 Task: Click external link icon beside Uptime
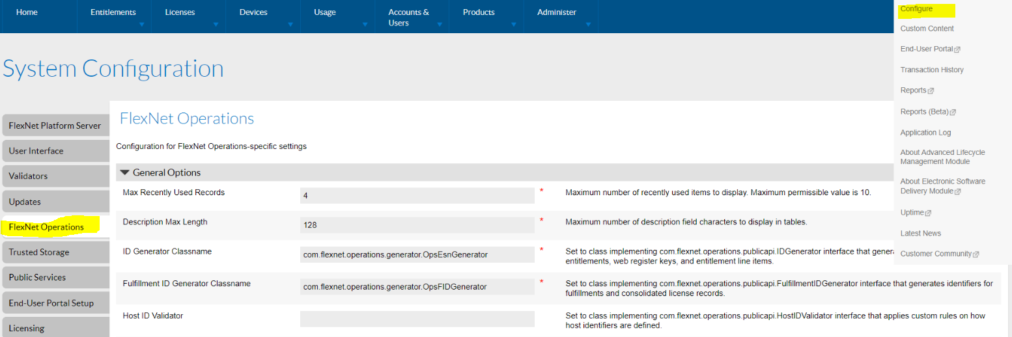click(928, 213)
